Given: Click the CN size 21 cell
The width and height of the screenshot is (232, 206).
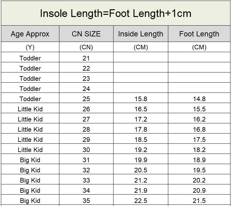Looking at the screenshot, I should click(86, 58).
